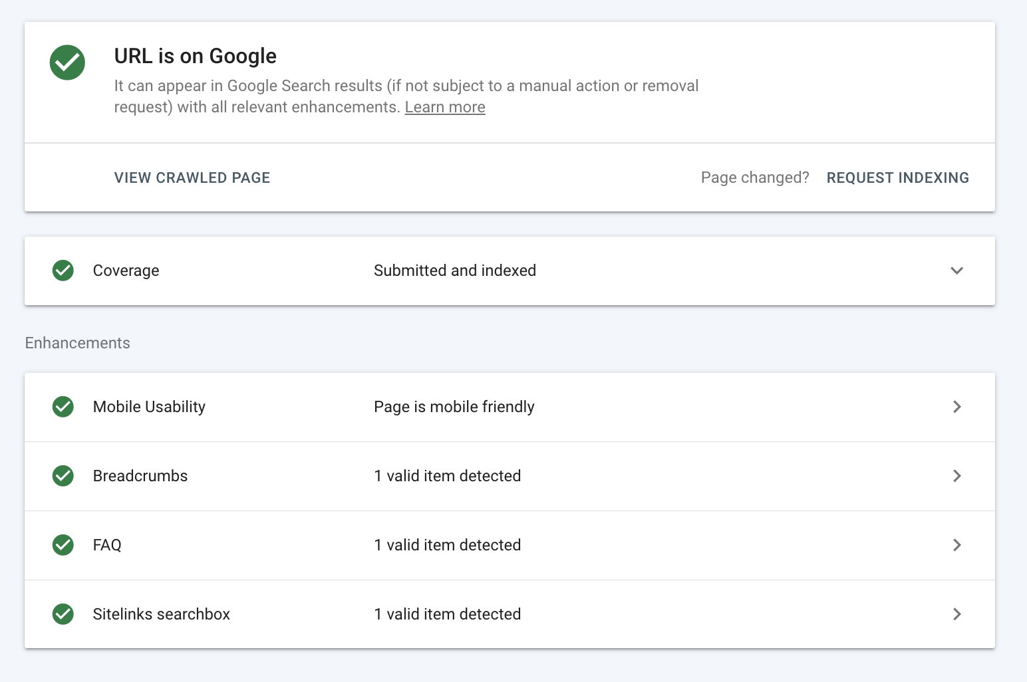
Task: Click REQUEST INDEXING button
Action: click(x=897, y=177)
